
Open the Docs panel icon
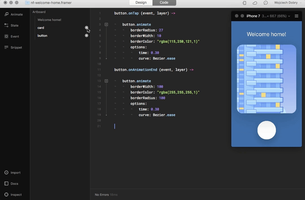[6, 183]
